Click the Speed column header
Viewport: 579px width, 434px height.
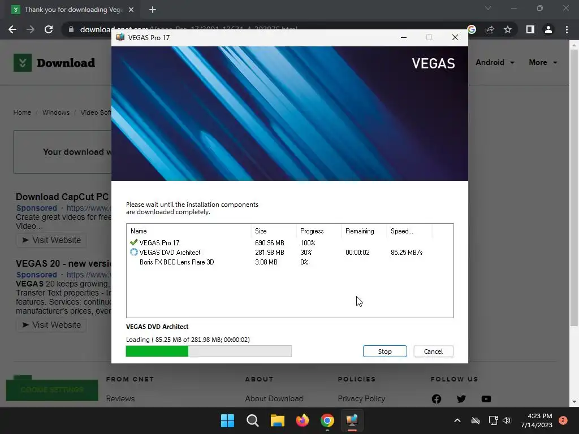pos(409,231)
